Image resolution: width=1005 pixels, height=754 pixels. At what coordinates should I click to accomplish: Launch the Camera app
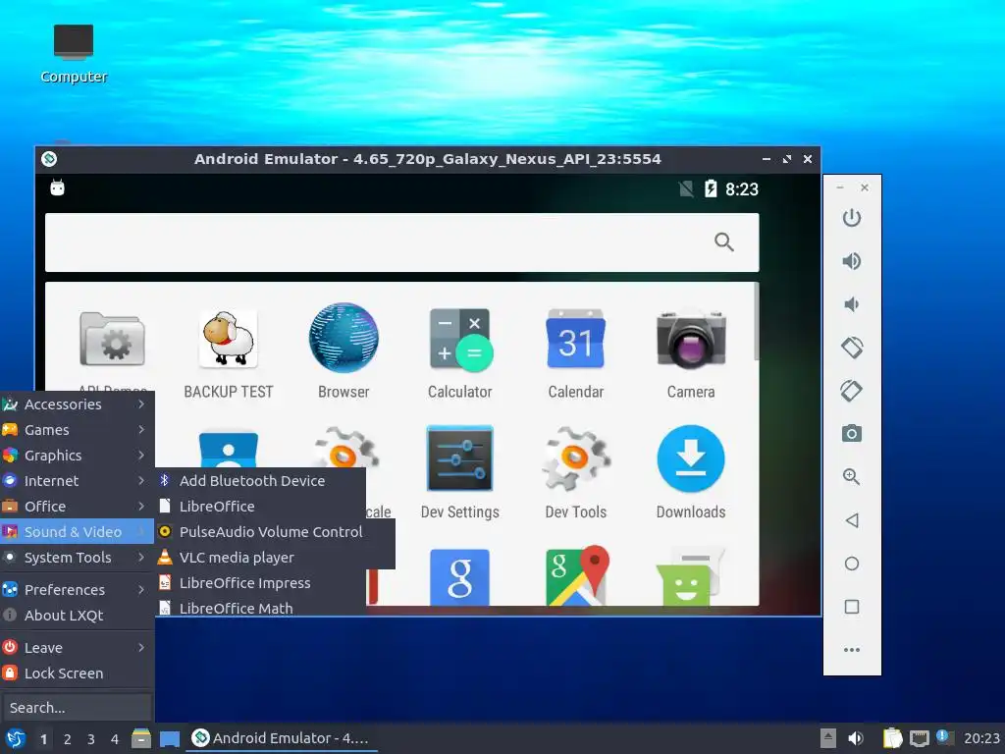pyautogui.click(x=691, y=339)
